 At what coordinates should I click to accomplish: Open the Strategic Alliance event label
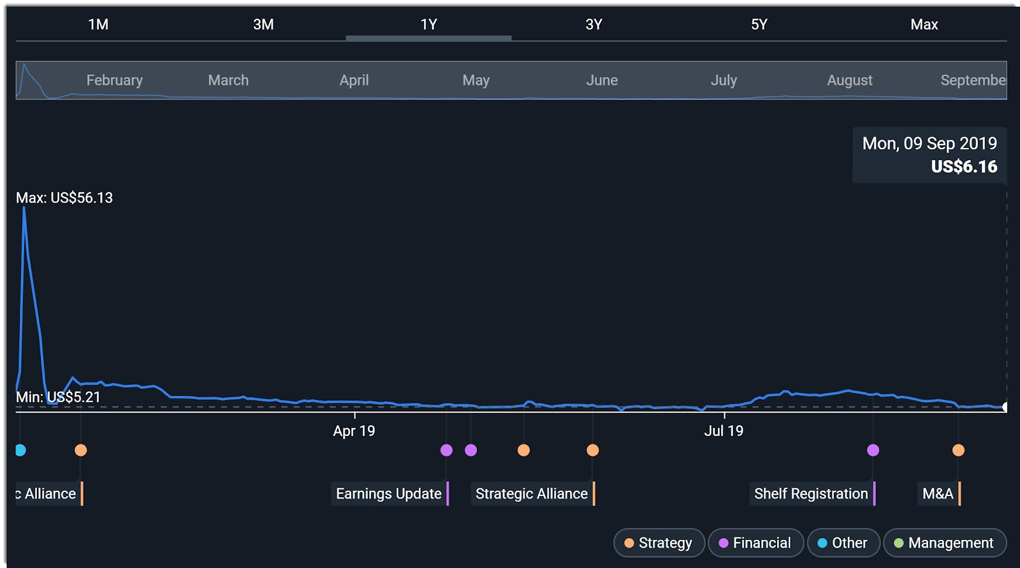[x=532, y=494]
